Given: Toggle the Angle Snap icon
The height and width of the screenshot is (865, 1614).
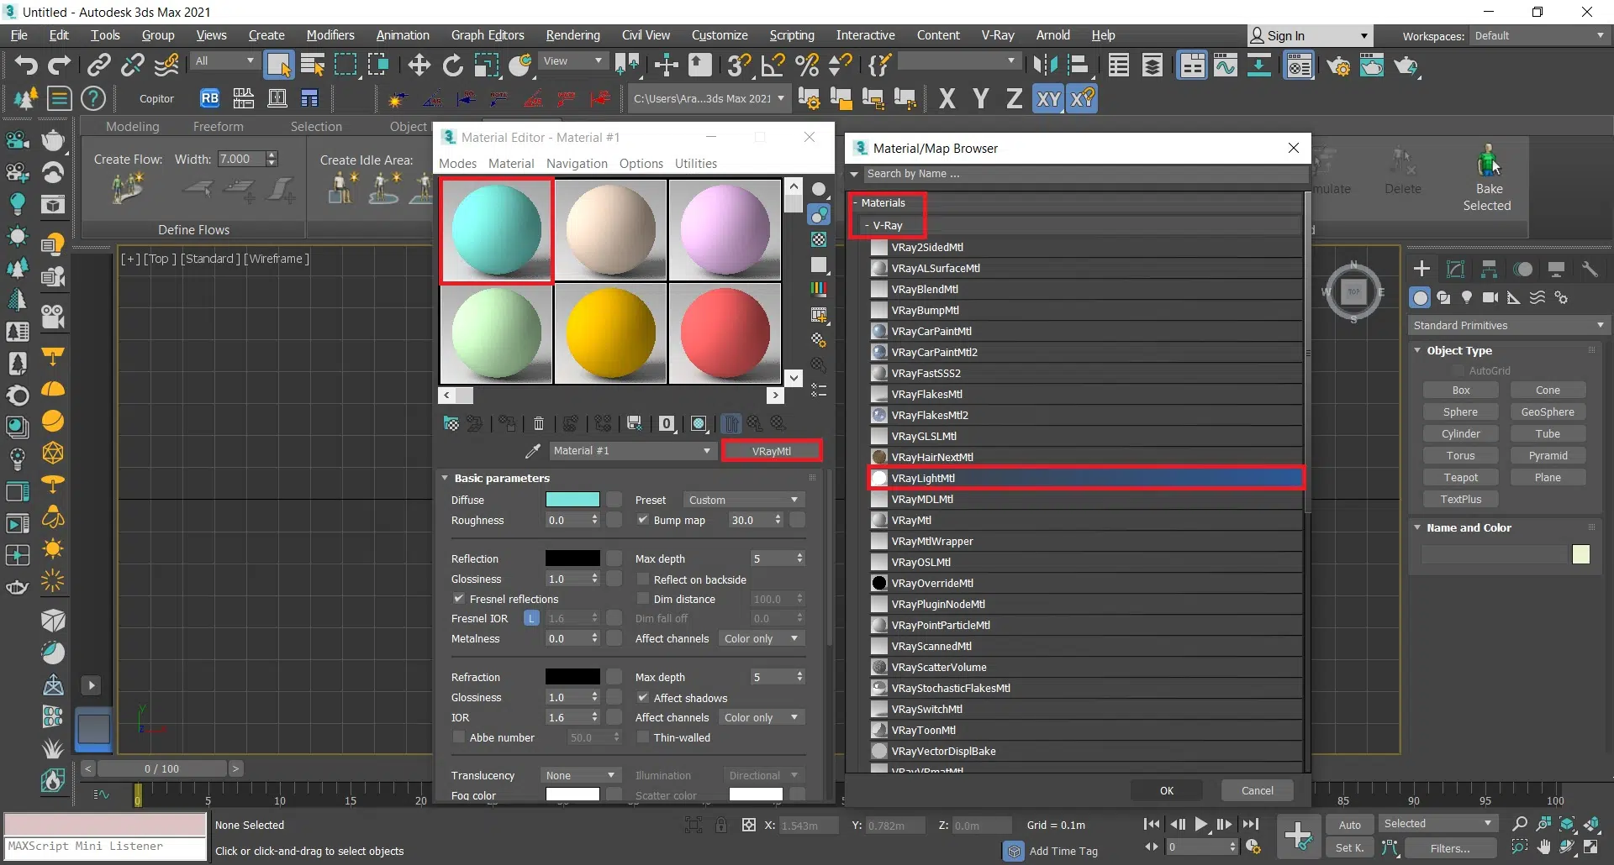Looking at the screenshot, I should [773, 65].
